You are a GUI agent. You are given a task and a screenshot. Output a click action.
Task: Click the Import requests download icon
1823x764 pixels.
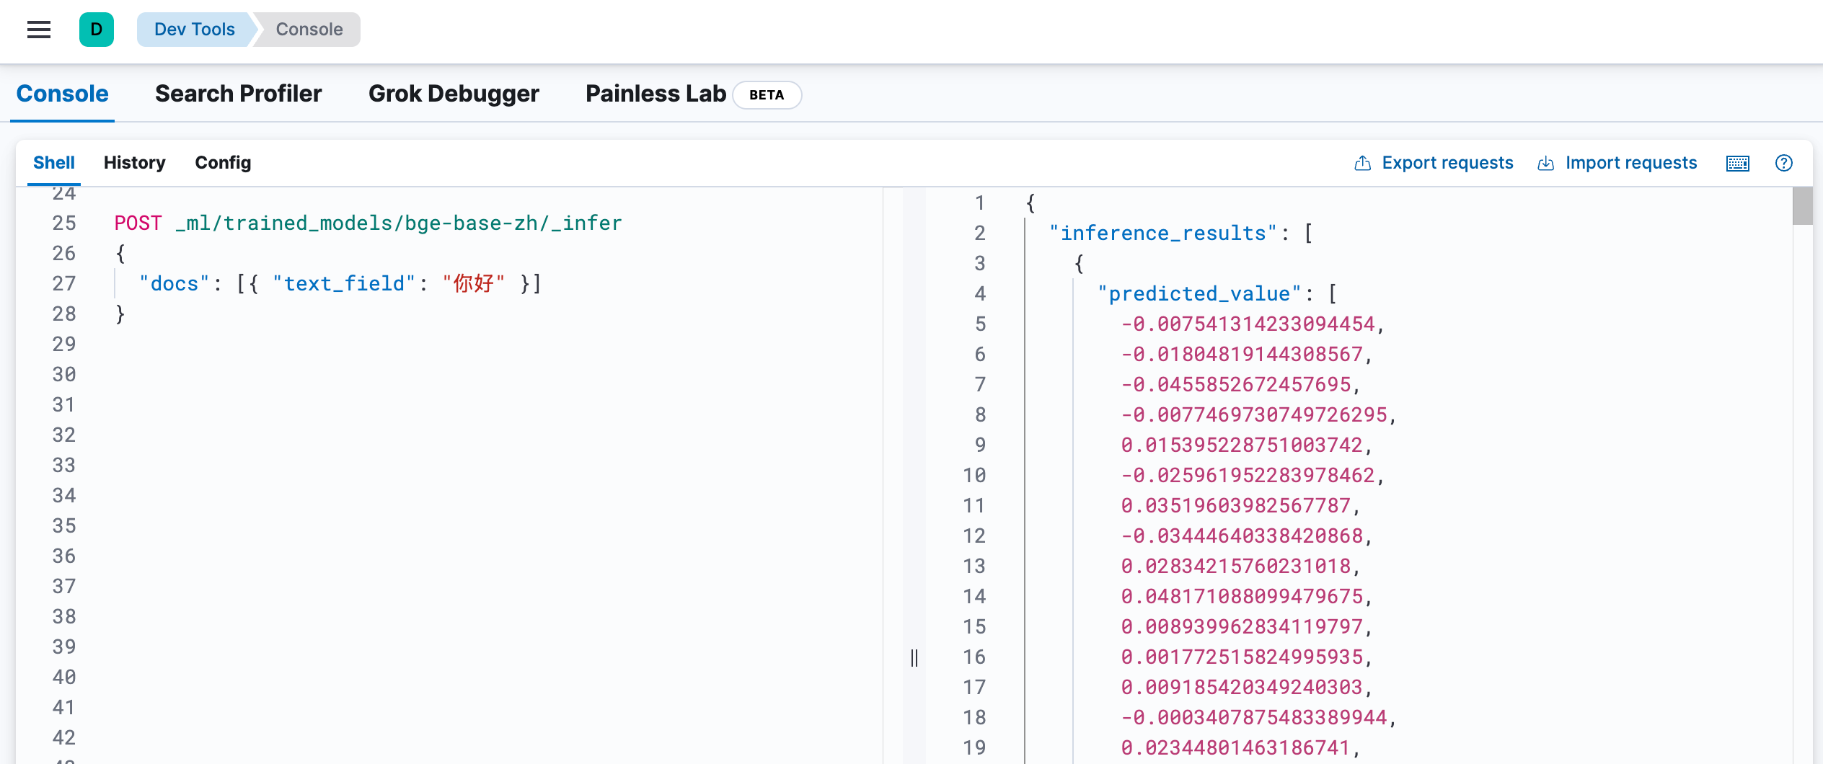[1545, 163]
